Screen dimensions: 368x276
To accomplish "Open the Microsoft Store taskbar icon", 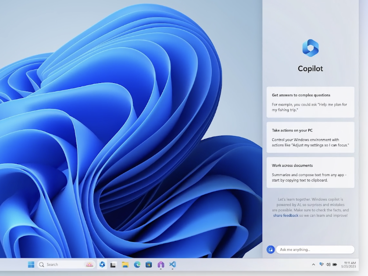I will click(x=149, y=265).
